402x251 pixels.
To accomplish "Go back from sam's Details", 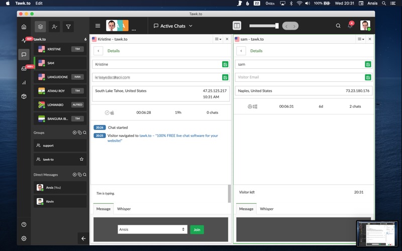I will click(241, 51).
